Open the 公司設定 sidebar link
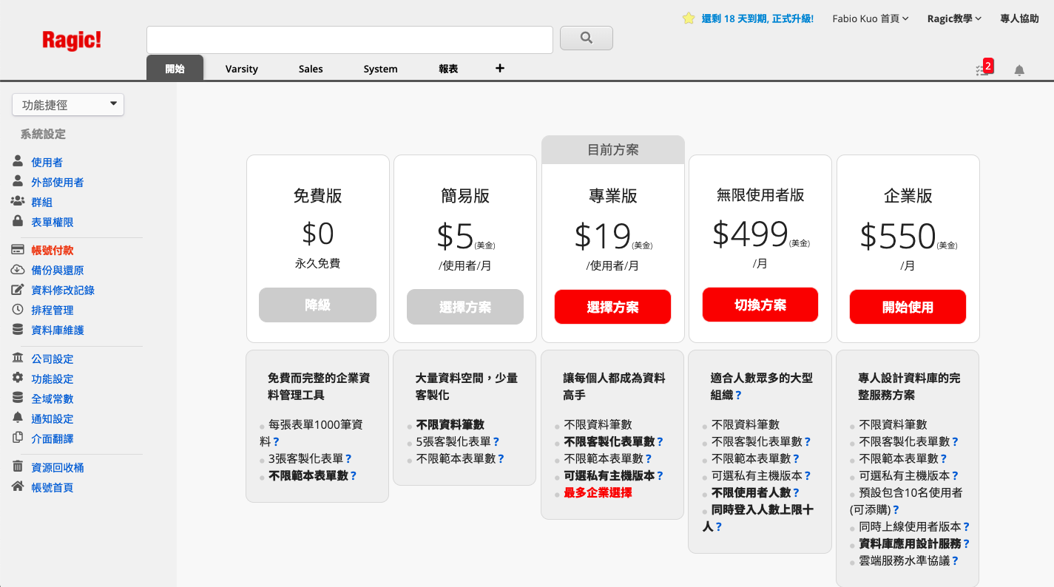The image size is (1054, 587). (53, 359)
